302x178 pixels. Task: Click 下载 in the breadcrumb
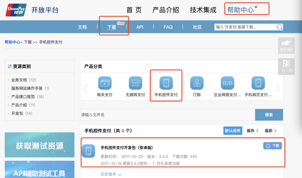(28, 42)
